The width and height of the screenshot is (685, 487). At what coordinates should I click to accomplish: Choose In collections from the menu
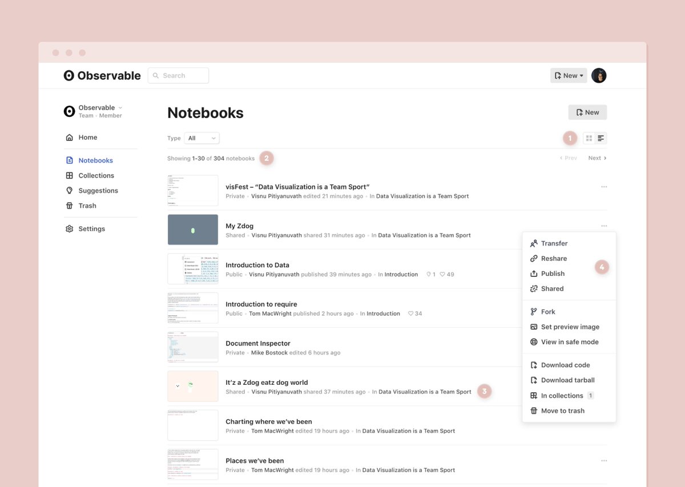(x=562, y=396)
